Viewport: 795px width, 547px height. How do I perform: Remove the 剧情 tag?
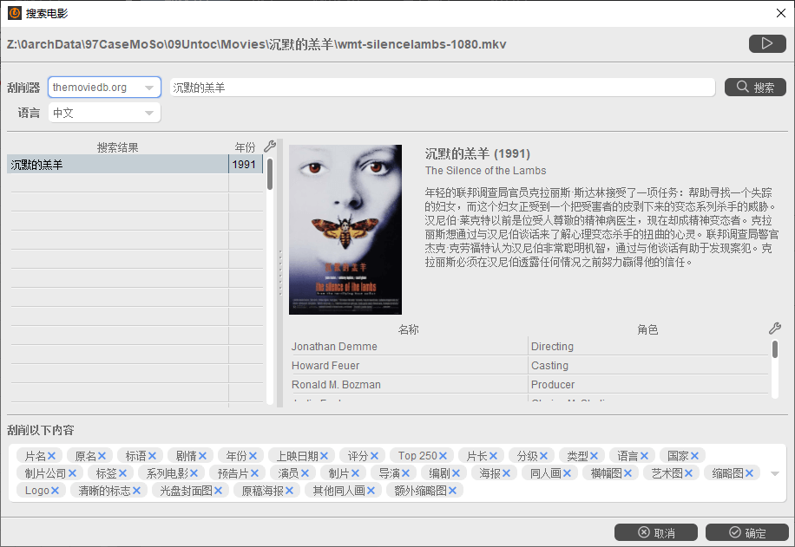coord(202,456)
